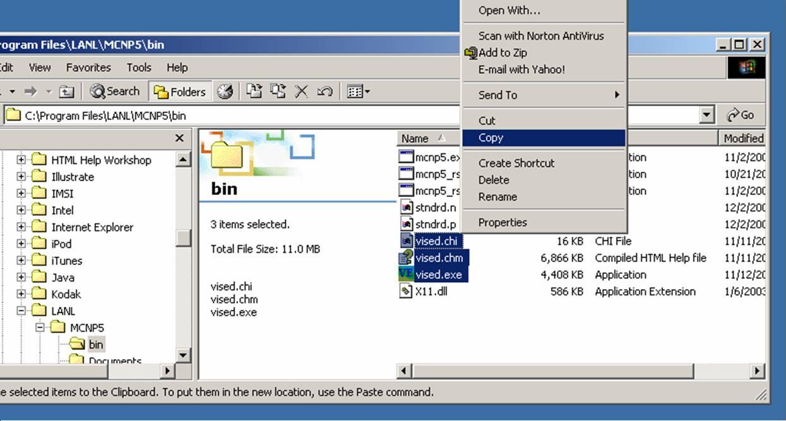Click the Go button beside the address bar

click(741, 115)
